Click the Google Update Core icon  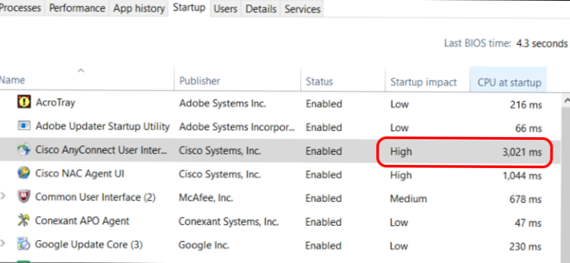coord(24,244)
